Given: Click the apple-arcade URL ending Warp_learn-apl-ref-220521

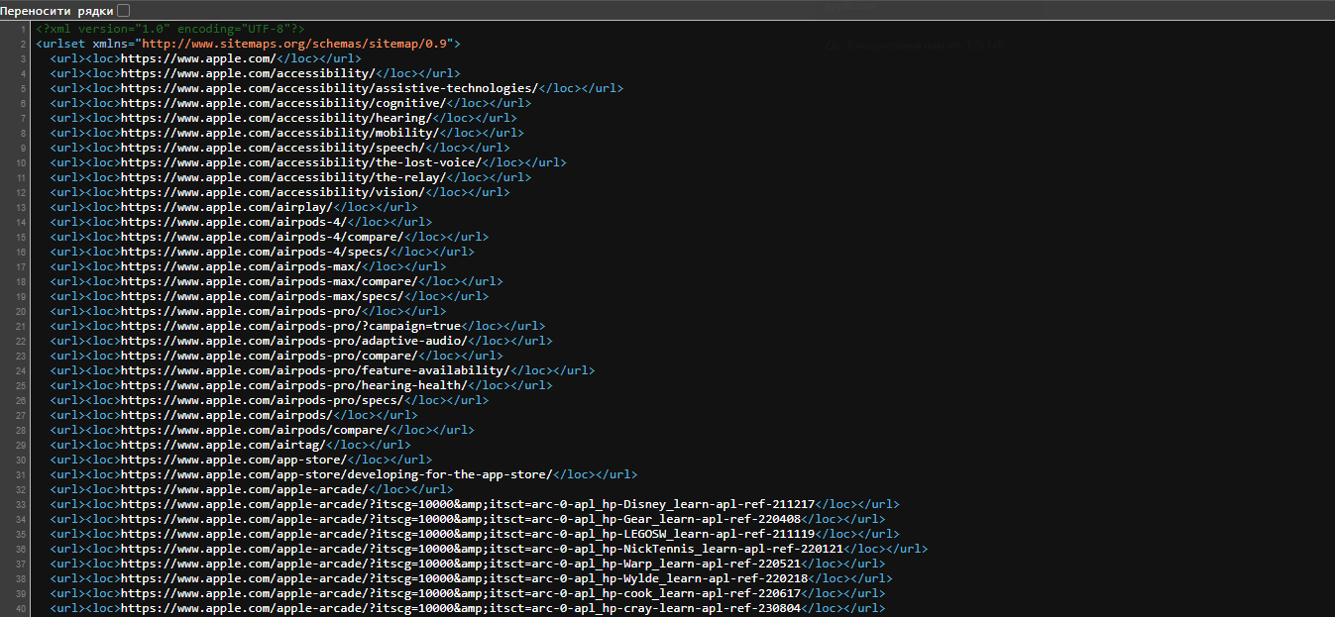Looking at the screenshot, I should pyautogui.click(x=460, y=564).
